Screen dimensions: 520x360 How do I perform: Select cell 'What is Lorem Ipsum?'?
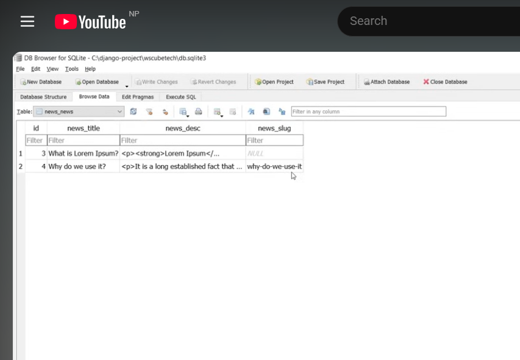(84, 154)
